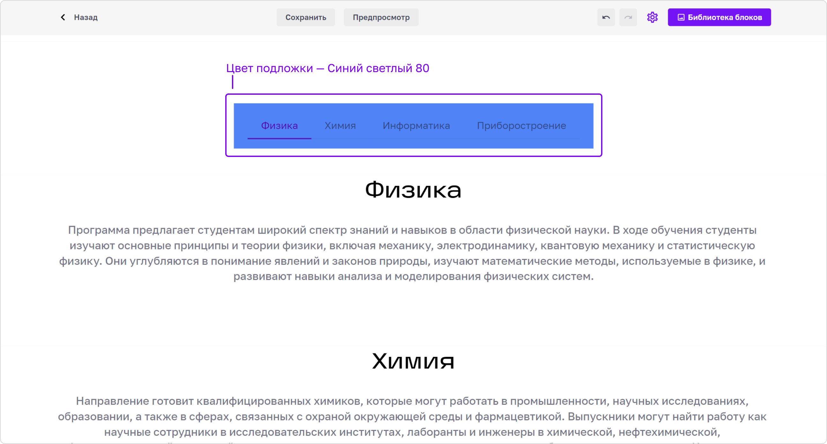Screen dimensions: 827x444
Task: Switch to the Приборостроение tab
Action: tap(521, 126)
